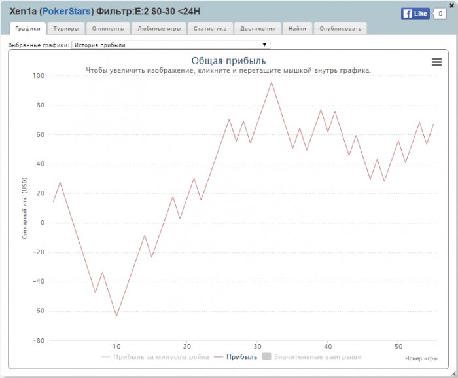Open the Опубликовать tab
Screen dimensions: 458x378
[x=340, y=29]
